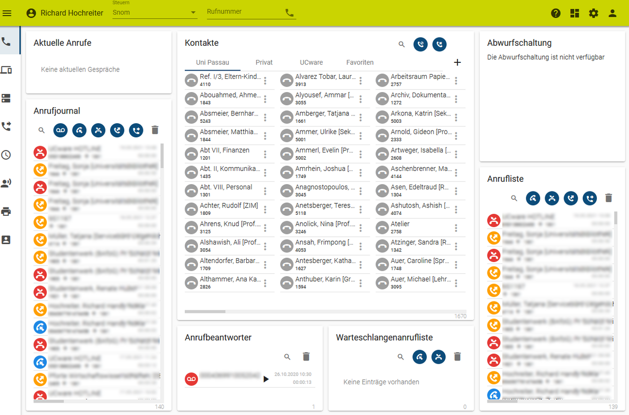Delete Anrufjournal entries with trash icon
This screenshot has height=415, width=629.
155,130
